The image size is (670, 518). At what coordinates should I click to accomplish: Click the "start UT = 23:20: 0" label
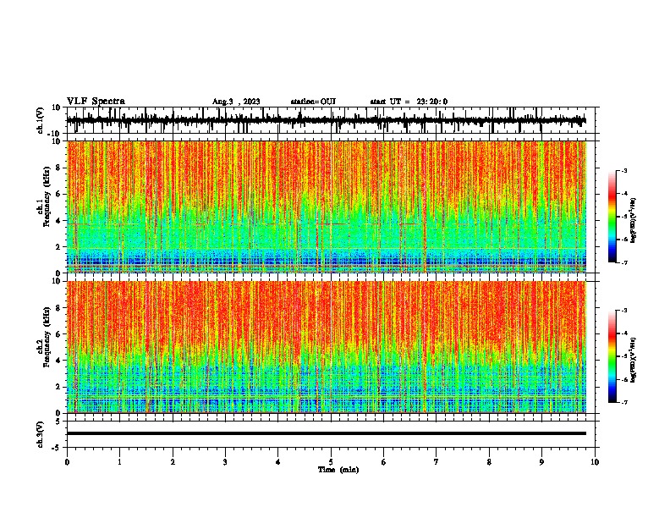pos(409,102)
